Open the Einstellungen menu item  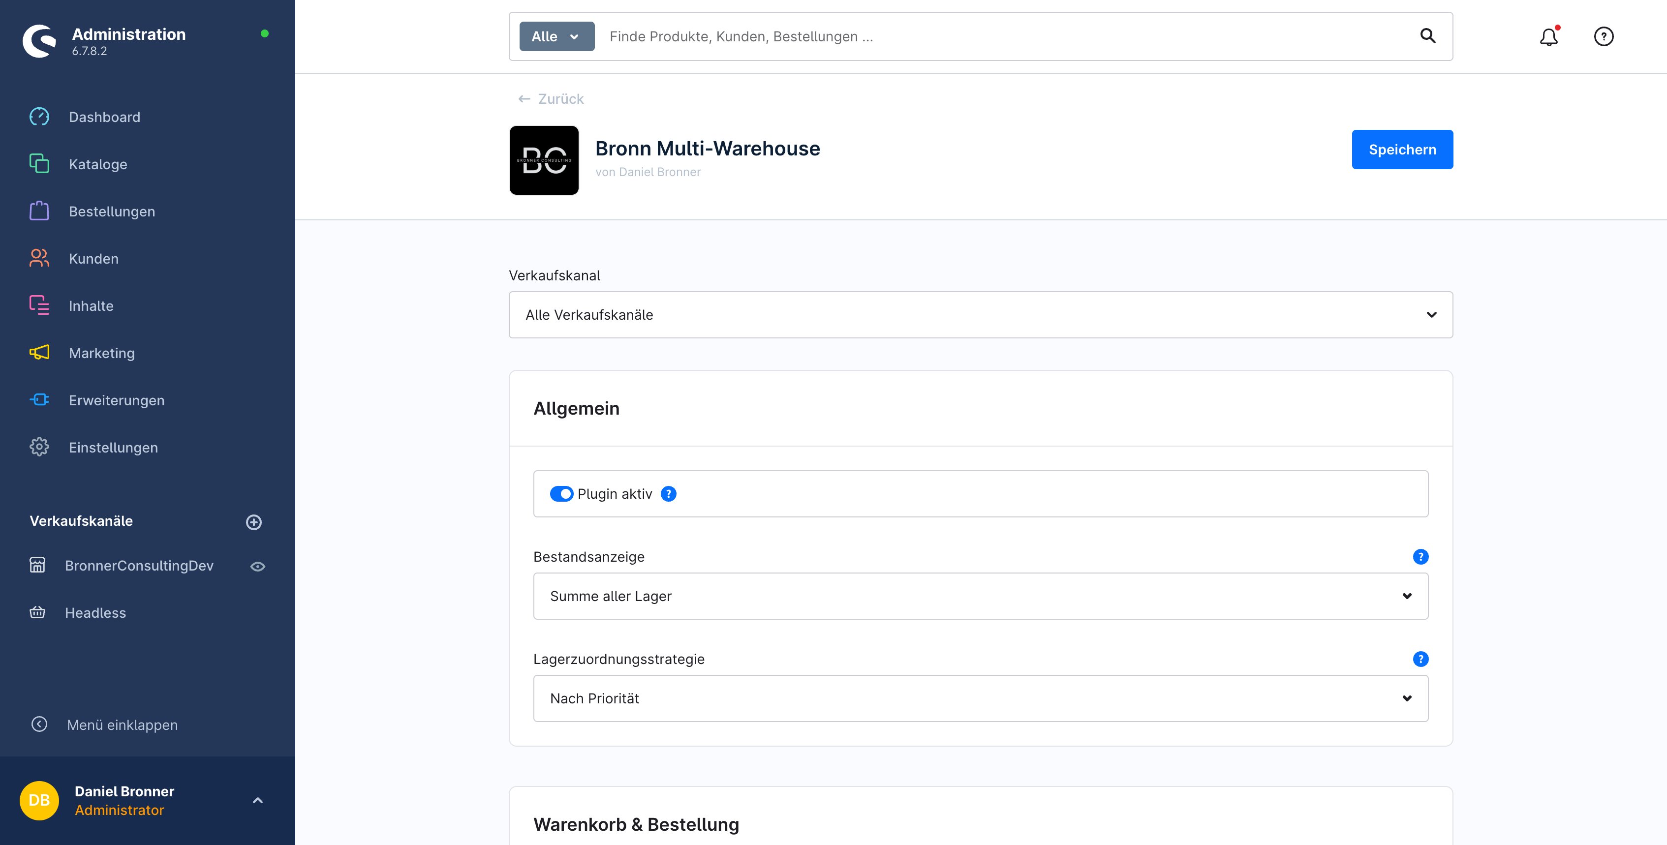[113, 447]
